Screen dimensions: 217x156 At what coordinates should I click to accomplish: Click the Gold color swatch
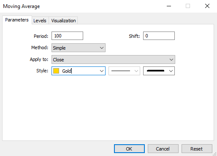click(x=56, y=71)
